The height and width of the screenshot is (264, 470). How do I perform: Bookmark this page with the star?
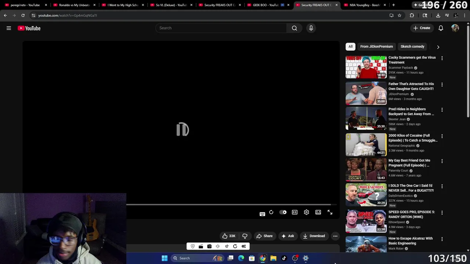coord(399,15)
